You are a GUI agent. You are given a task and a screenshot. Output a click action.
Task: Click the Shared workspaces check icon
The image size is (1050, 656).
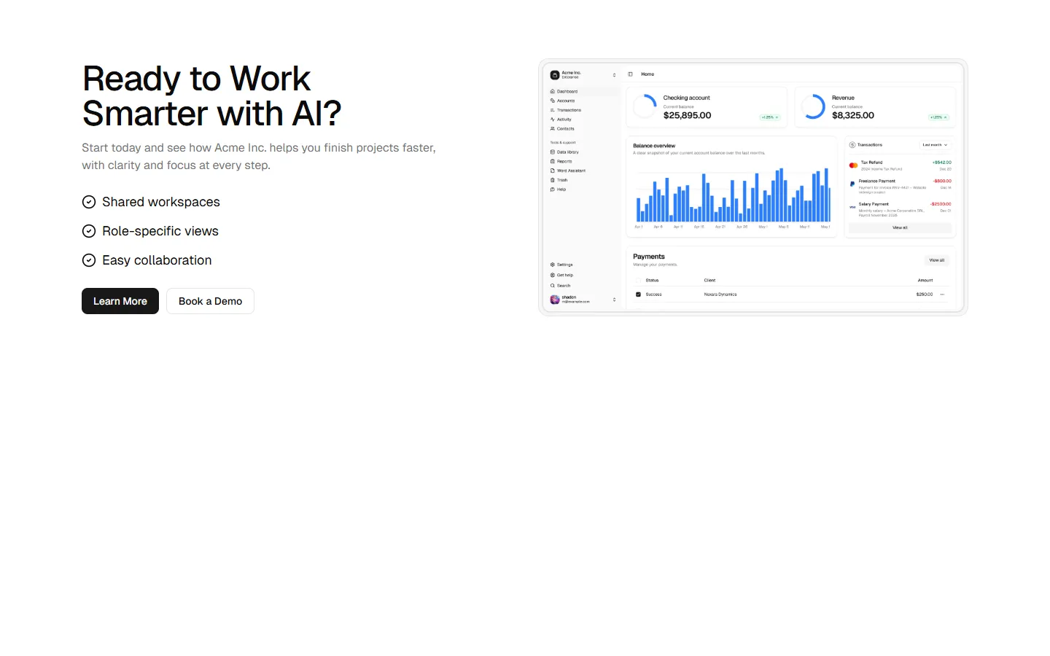point(89,202)
